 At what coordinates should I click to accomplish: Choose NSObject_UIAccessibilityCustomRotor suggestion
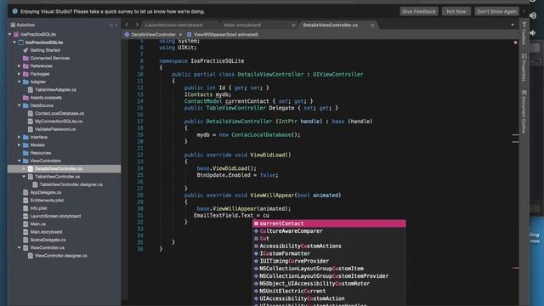[x=329, y=283]
